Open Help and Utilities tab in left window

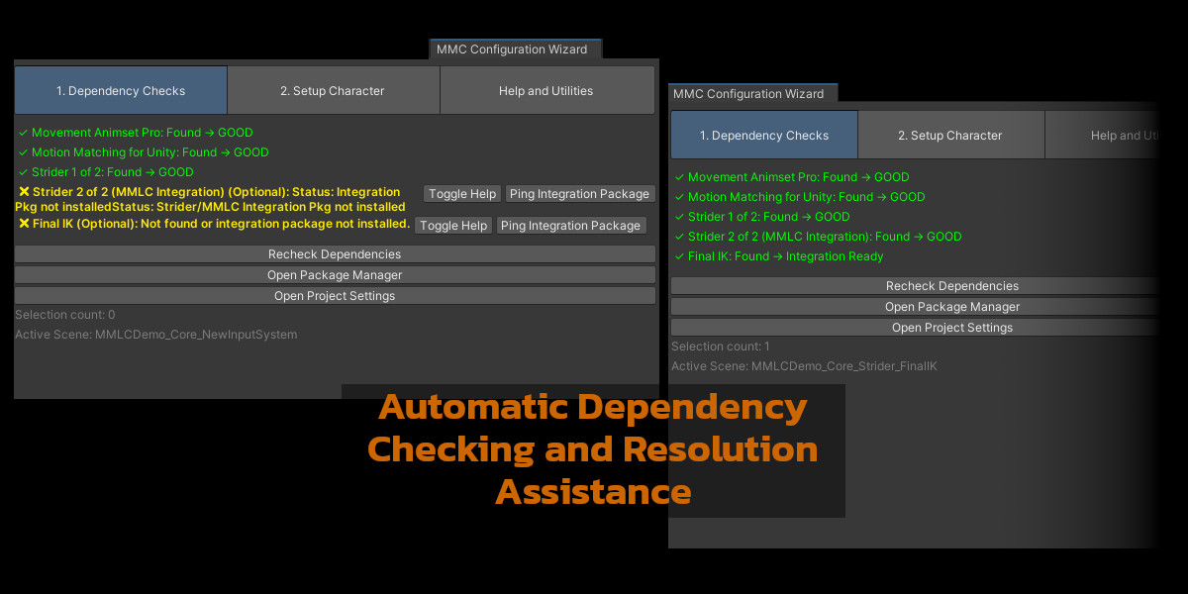[546, 90]
